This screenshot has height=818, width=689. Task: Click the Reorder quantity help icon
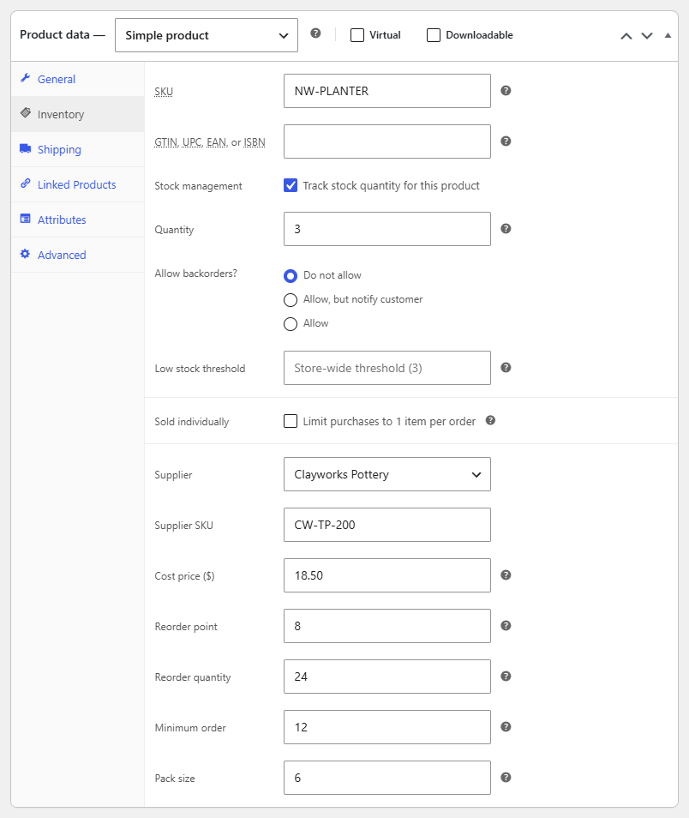506,677
